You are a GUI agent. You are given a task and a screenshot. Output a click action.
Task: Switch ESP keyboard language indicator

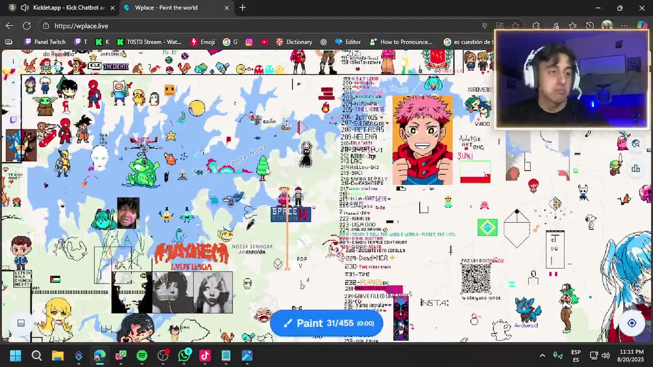pyautogui.click(x=576, y=355)
